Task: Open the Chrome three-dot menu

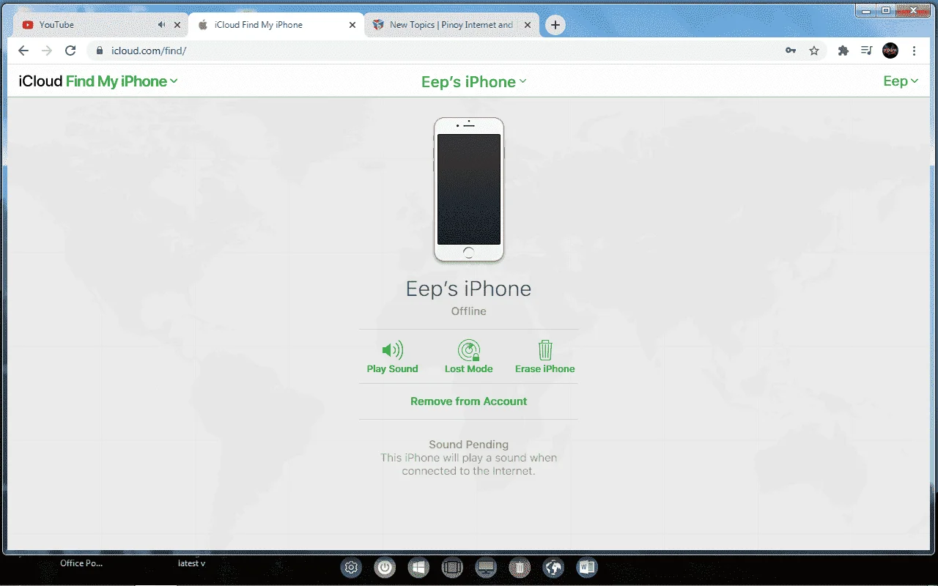Action: point(915,51)
